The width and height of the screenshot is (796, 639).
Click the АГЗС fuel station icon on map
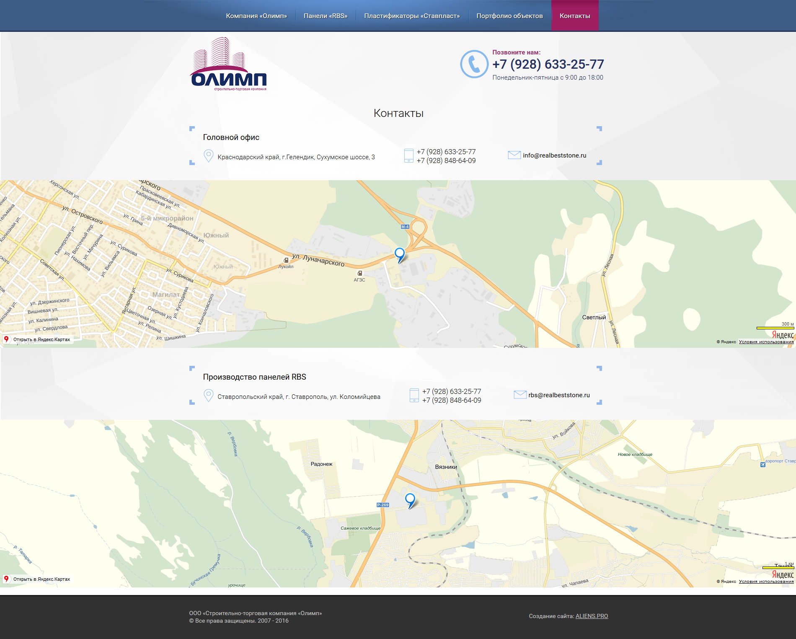[360, 273]
